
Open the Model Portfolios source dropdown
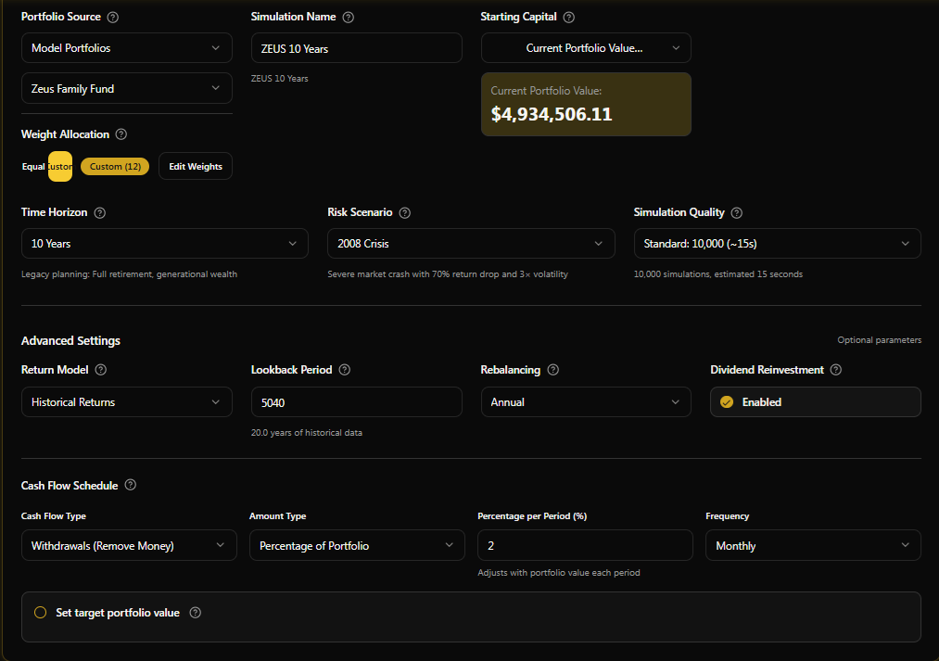(x=127, y=48)
